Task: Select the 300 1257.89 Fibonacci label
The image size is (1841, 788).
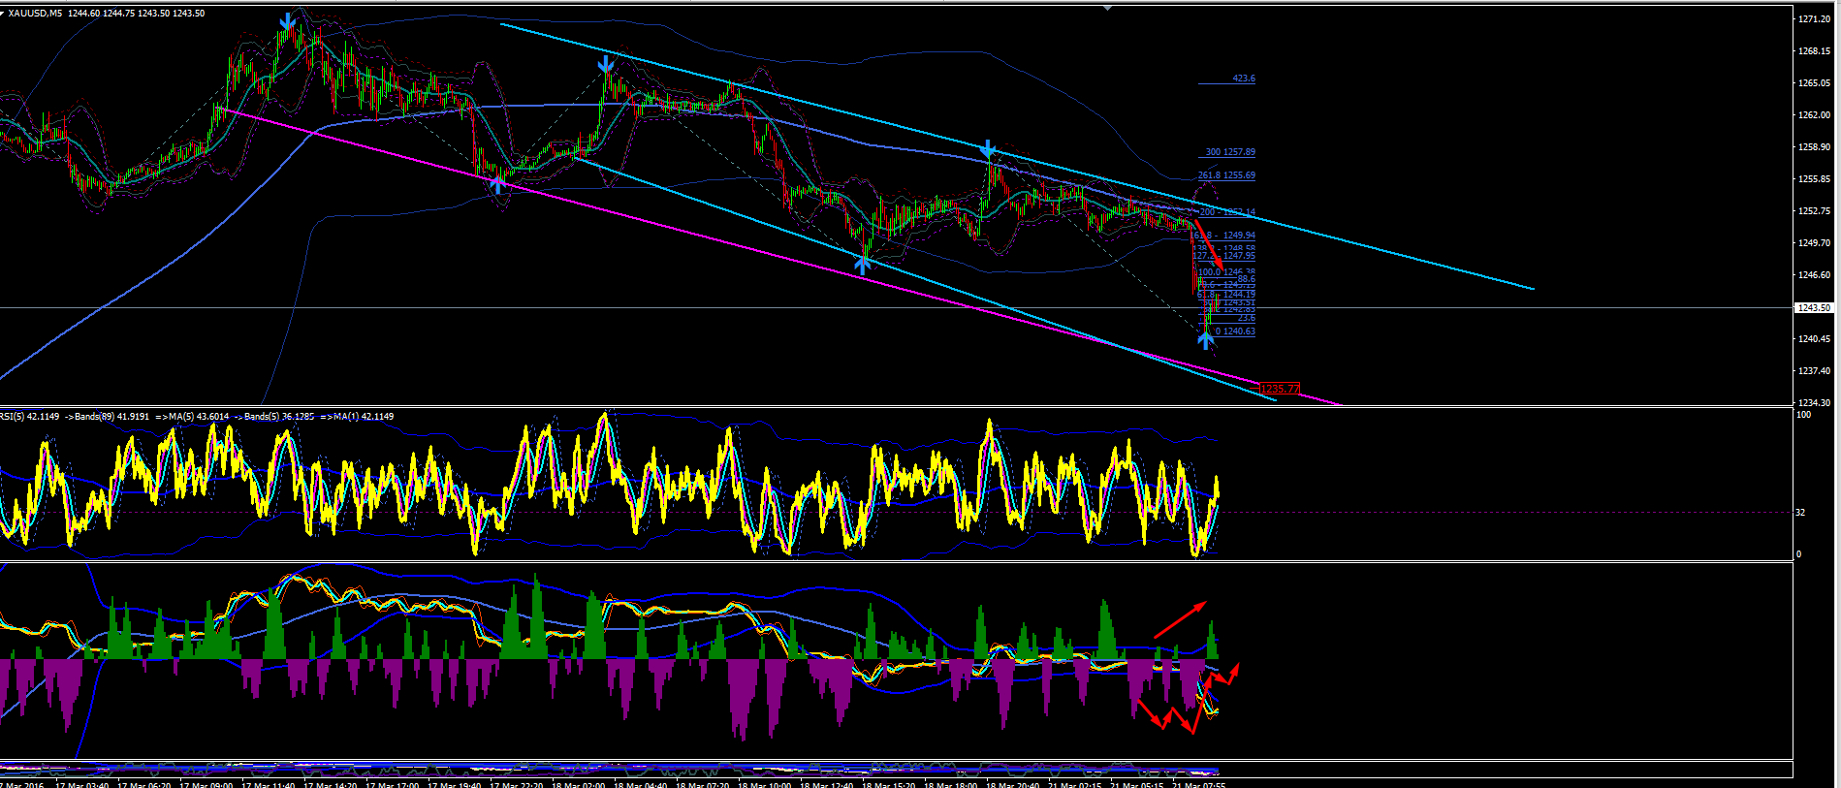Action: coord(1230,152)
